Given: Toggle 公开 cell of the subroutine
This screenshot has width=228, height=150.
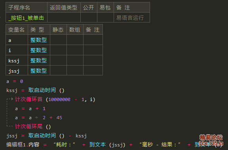Looking at the screenshot, I should pyautogui.click(x=89, y=17).
